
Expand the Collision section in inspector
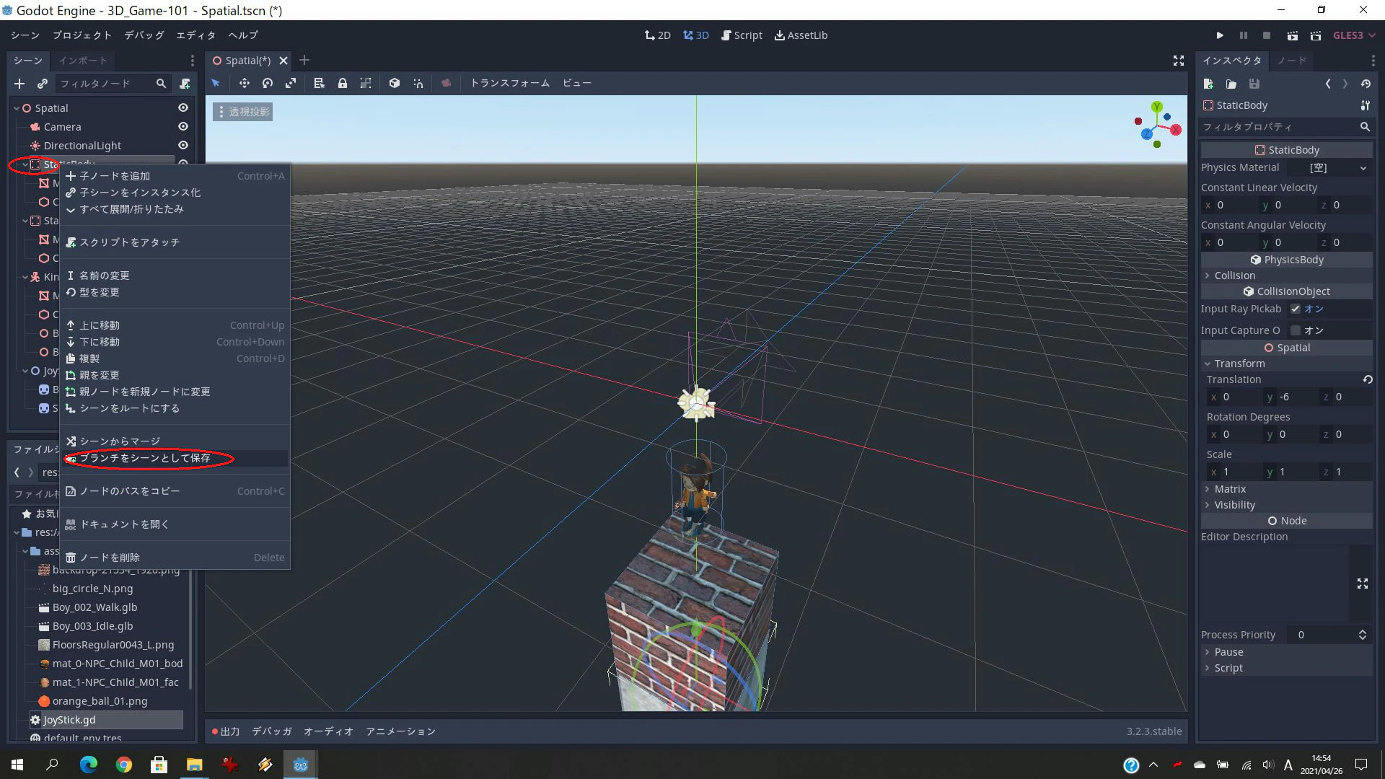pos(1286,276)
